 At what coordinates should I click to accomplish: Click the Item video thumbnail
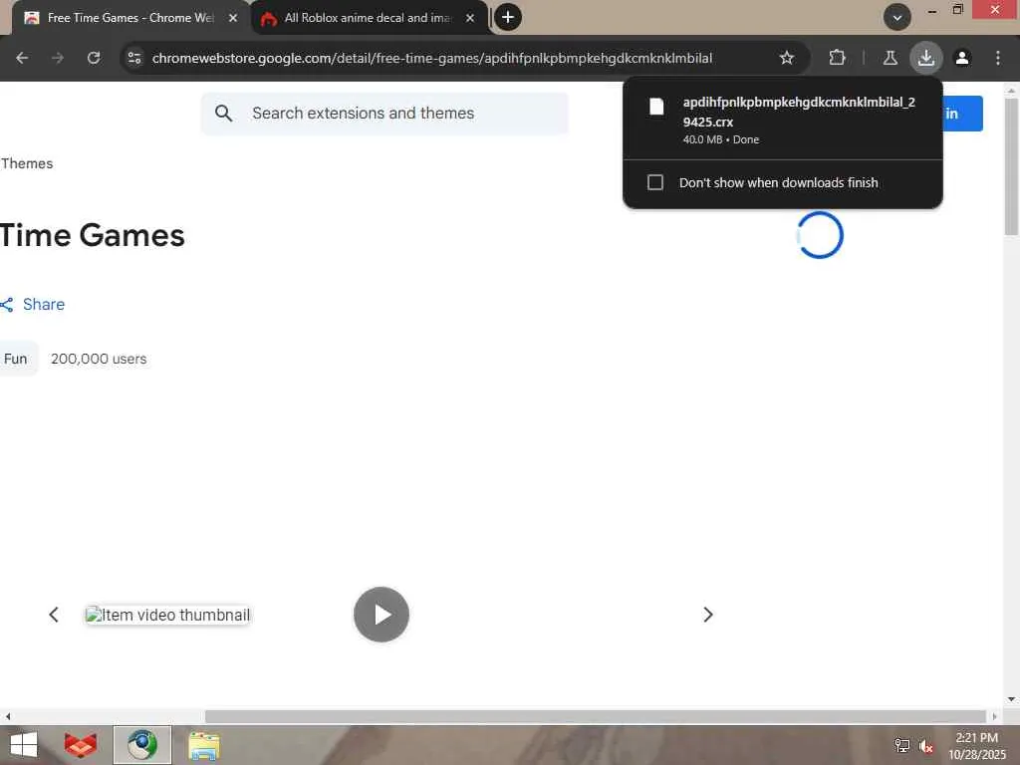pyautogui.click(x=167, y=615)
